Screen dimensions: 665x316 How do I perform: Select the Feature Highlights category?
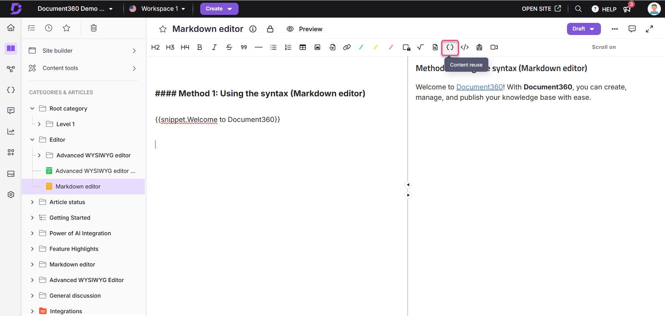click(x=74, y=249)
